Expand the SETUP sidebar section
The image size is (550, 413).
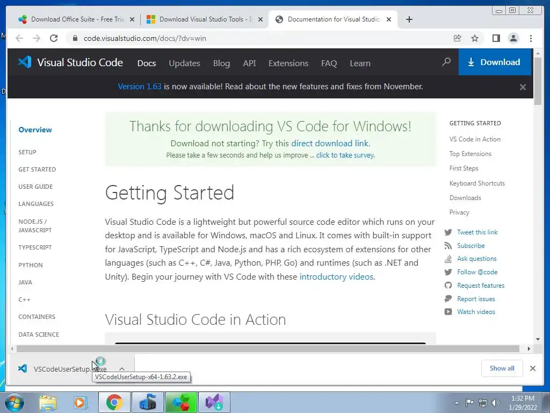pos(27,152)
